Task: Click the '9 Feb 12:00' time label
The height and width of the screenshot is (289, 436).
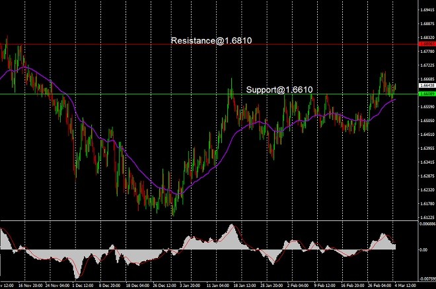Action: pos(324,286)
